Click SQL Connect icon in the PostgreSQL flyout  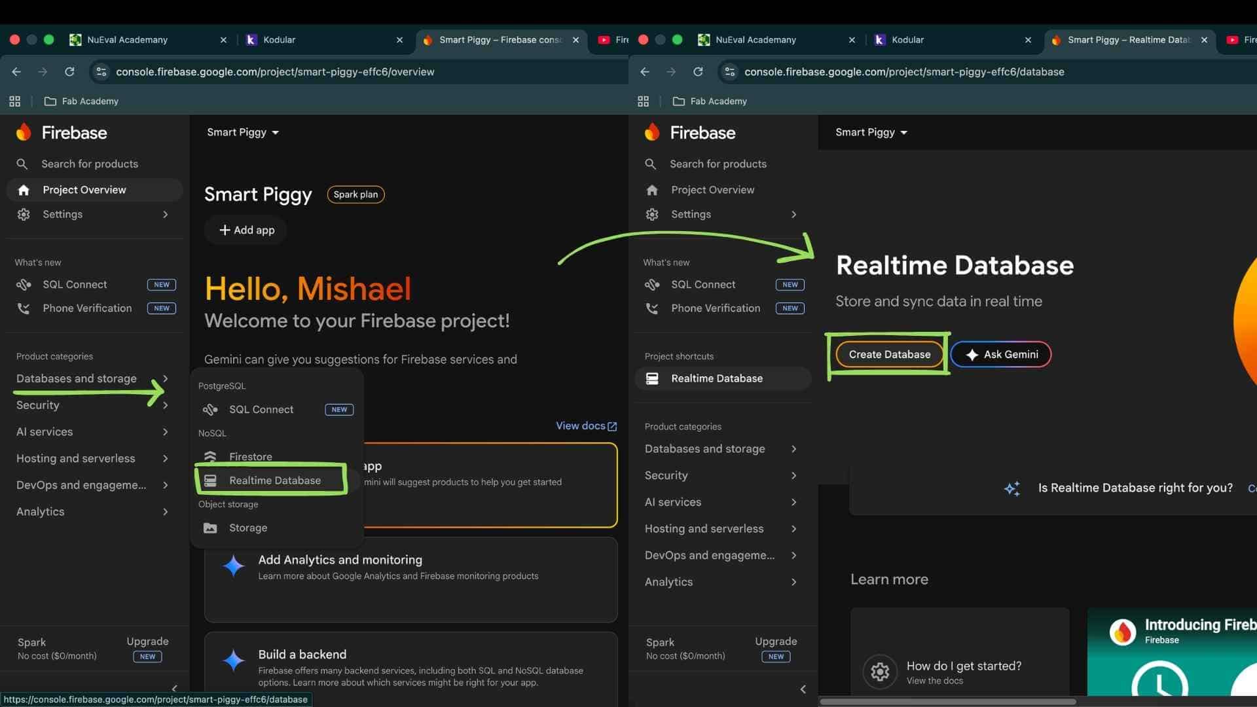click(210, 410)
